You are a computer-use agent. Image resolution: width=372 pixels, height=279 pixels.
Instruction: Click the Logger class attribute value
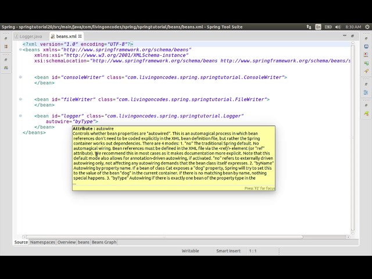[174, 116]
